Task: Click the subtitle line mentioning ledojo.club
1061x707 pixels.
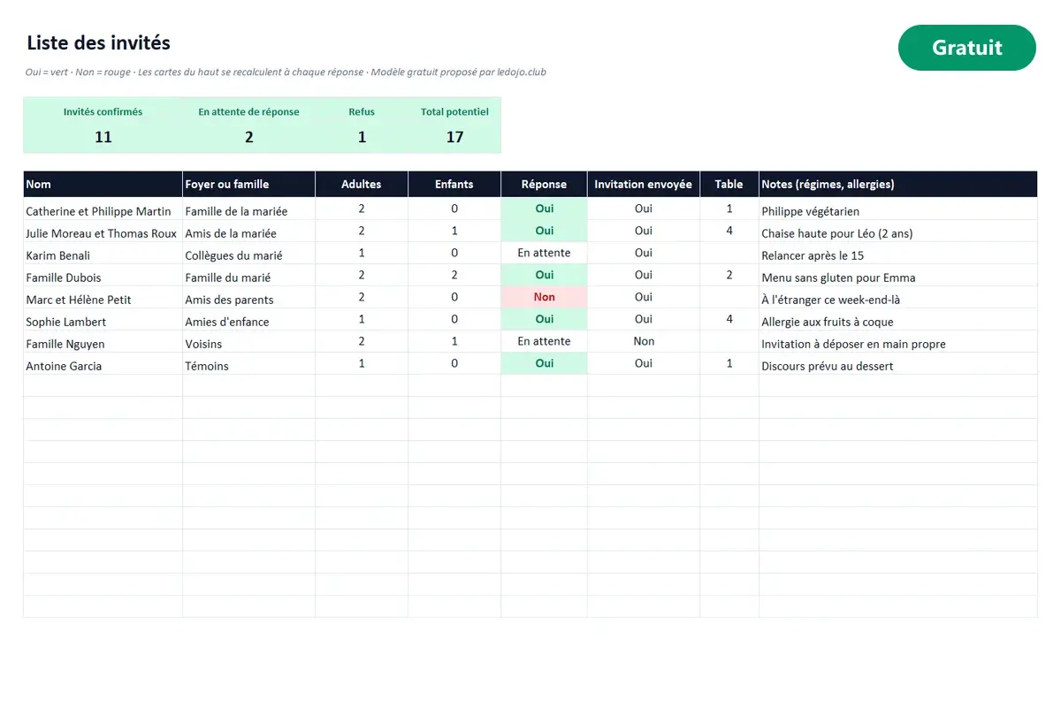Action: 286,72
